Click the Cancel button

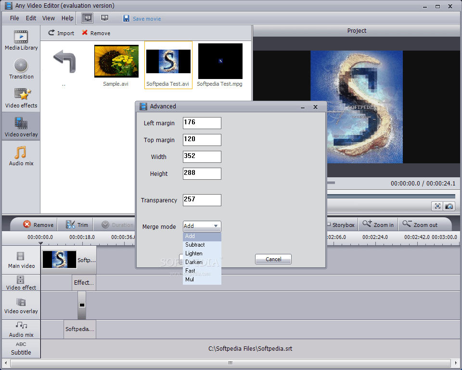[273, 259]
